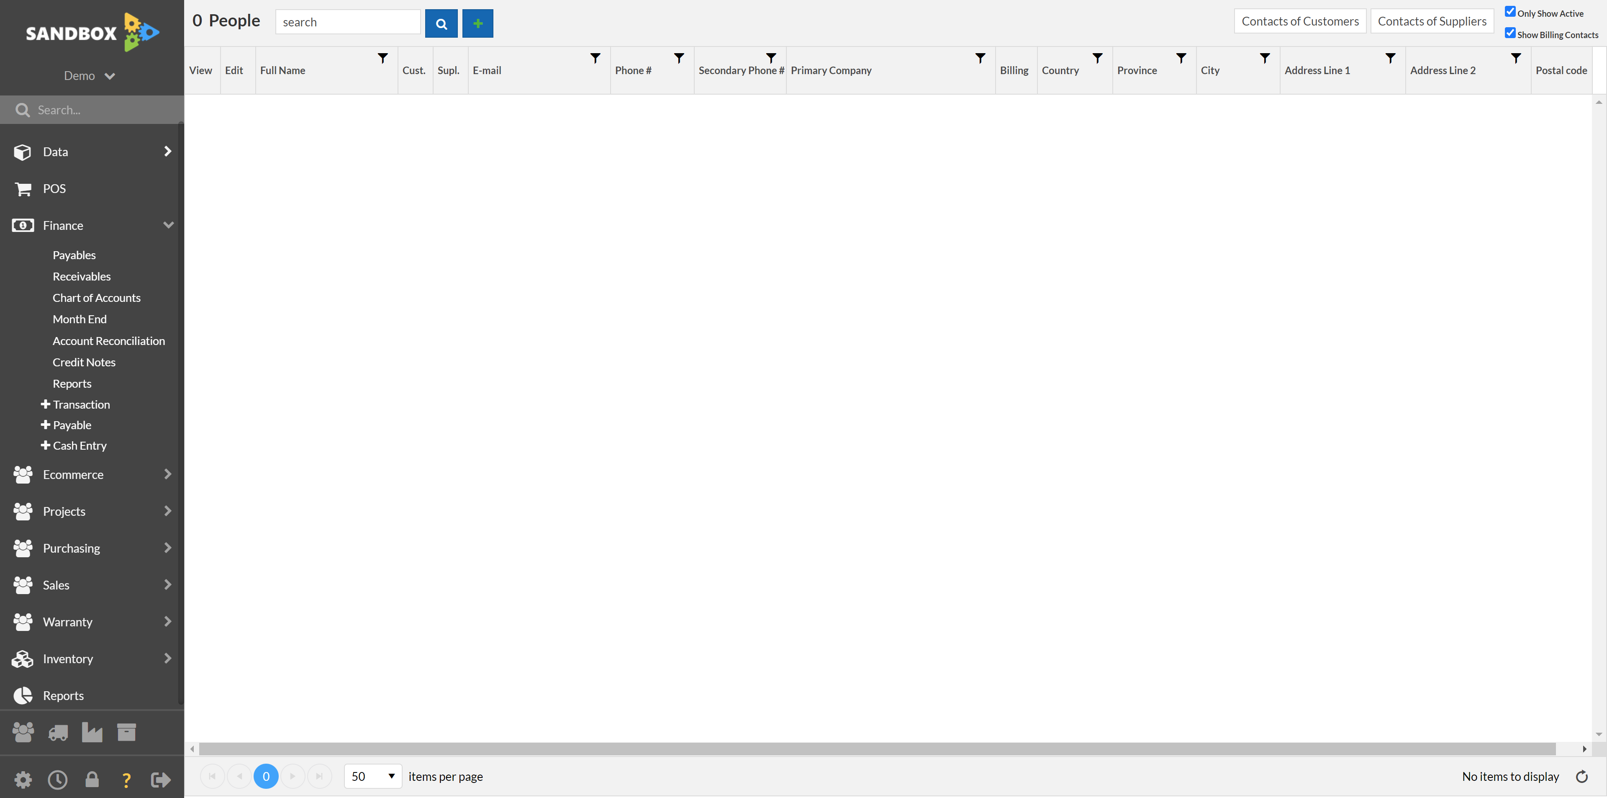Screen dimensions: 1607x798
Task: Click the Sales sidebar icon
Action: point(23,584)
